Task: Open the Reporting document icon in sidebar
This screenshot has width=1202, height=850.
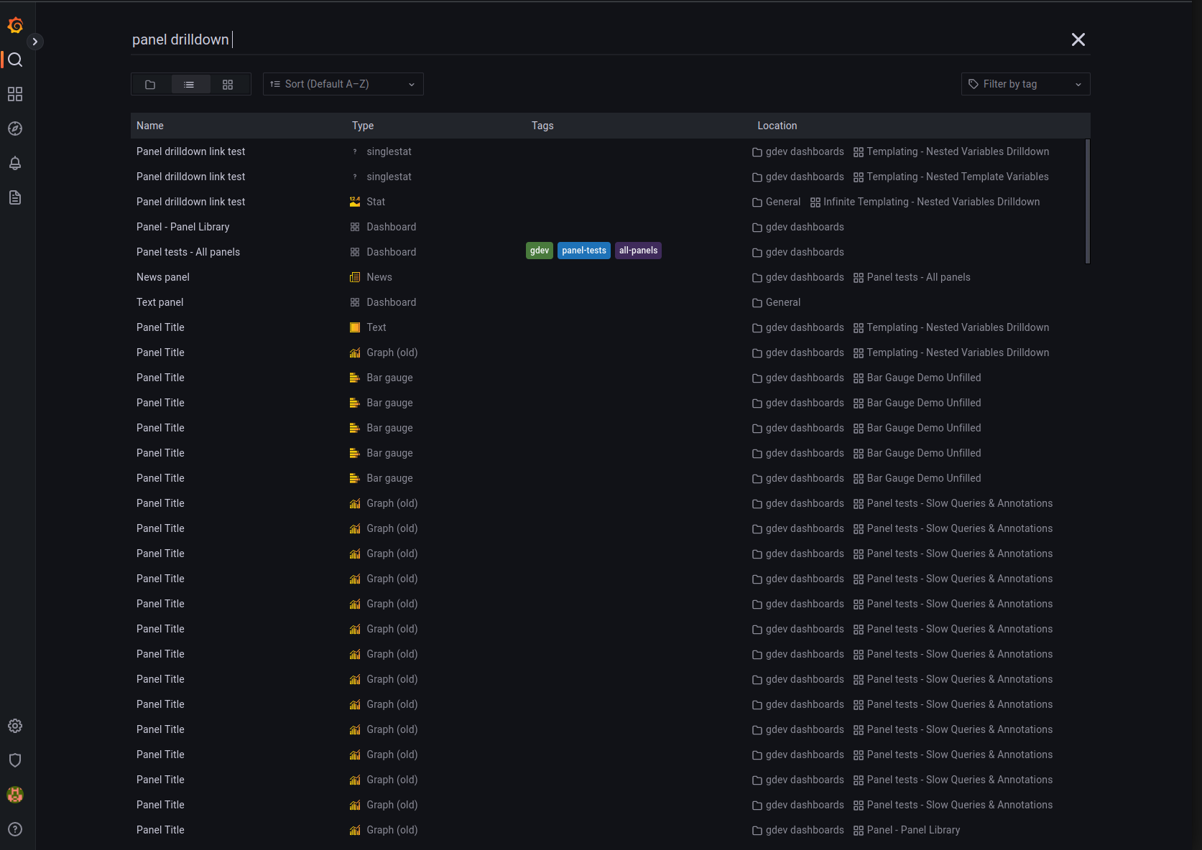Action: click(15, 197)
